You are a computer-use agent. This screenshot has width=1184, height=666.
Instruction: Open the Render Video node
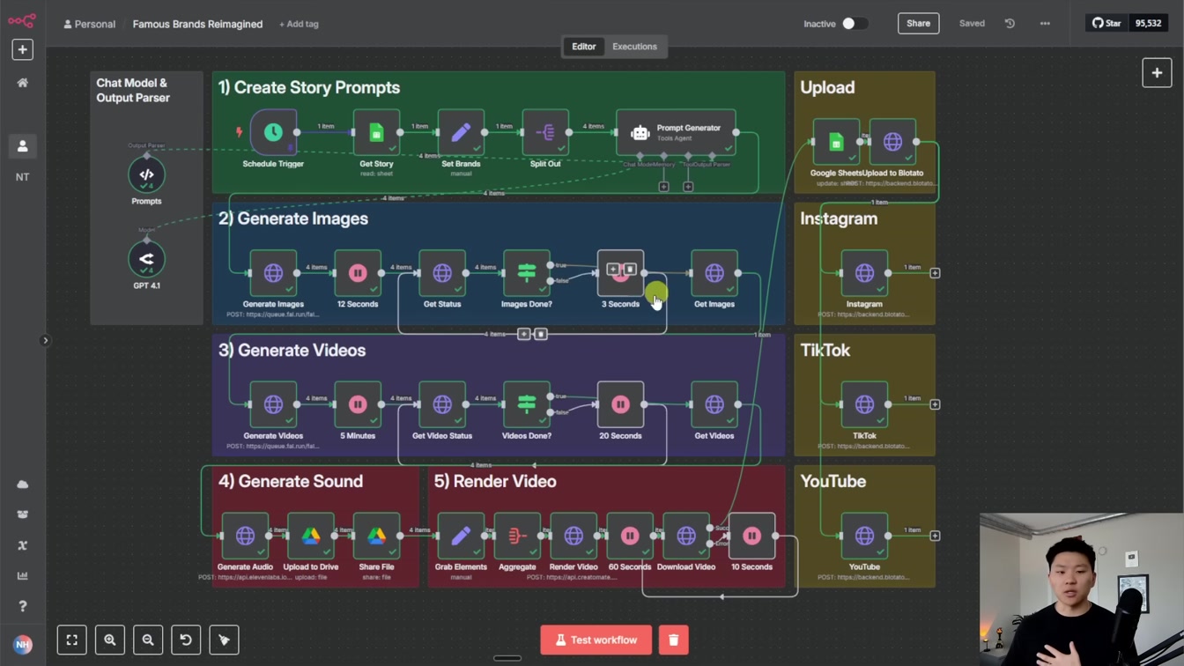[x=573, y=536]
